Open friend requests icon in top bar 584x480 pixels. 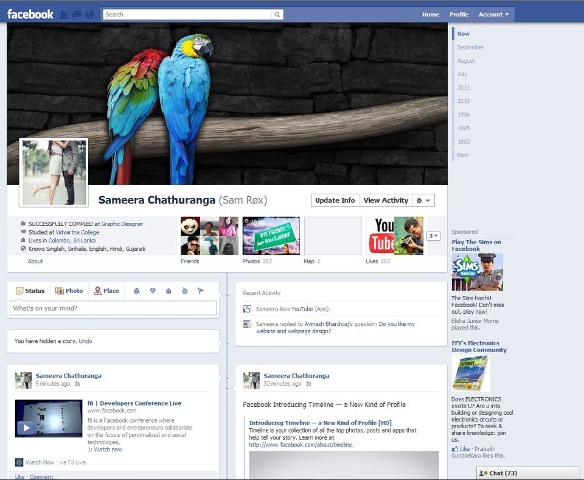tap(64, 15)
